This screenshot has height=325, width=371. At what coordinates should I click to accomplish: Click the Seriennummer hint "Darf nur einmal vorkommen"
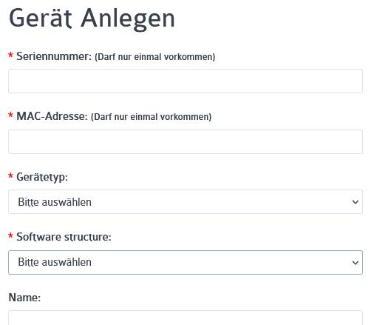[155, 57]
